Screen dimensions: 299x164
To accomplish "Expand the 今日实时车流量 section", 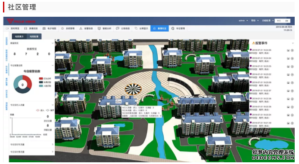I will [32, 144].
